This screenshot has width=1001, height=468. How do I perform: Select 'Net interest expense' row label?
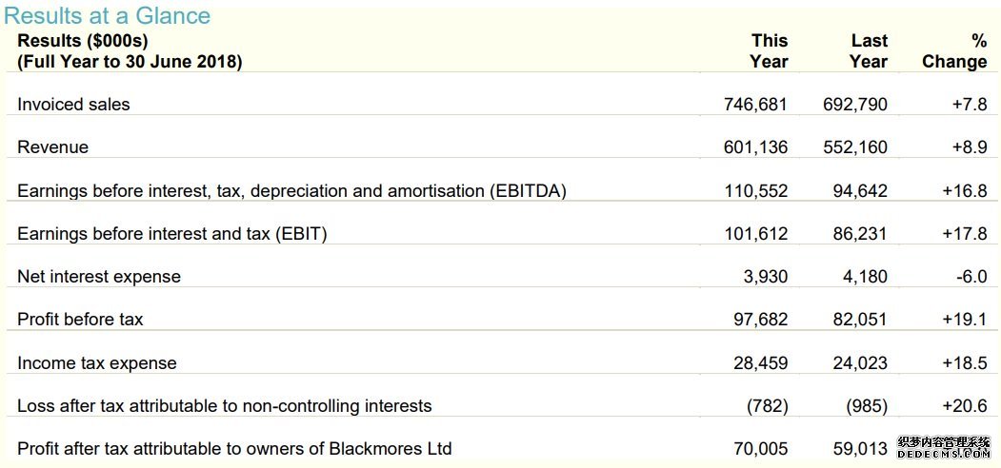(x=99, y=277)
